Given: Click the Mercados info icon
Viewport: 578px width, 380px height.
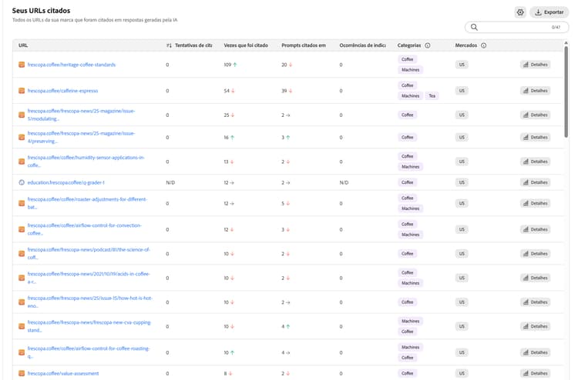Looking at the screenshot, I should click(x=484, y=45).
